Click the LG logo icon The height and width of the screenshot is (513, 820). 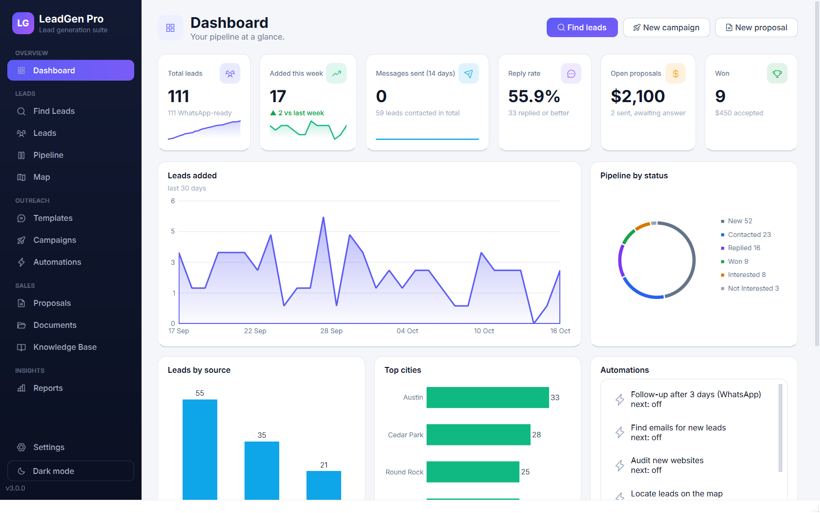23,23
